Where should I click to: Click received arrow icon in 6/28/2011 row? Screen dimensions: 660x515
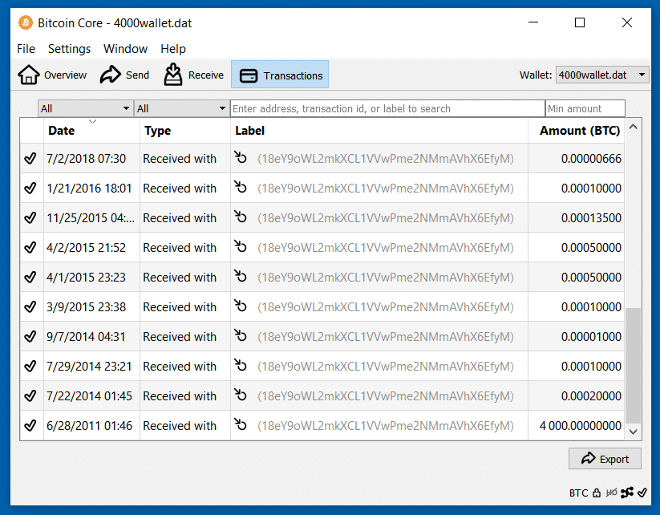[241, 424]
